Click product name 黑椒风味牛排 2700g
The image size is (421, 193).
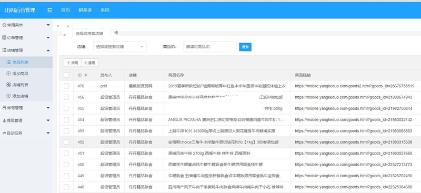point(209,153)
